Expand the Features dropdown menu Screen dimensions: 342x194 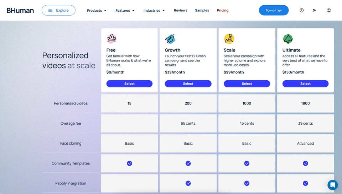point(125,10)
